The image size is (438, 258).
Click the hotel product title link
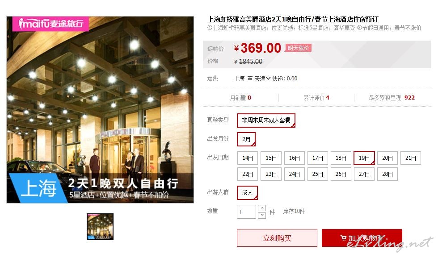point(292,19)
